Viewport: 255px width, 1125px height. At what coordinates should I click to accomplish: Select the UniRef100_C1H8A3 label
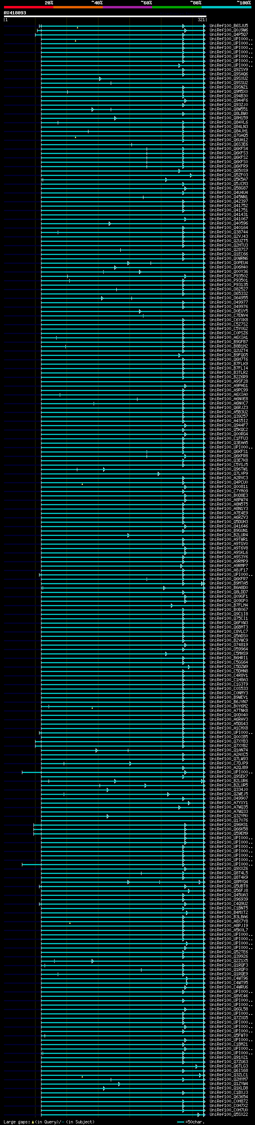229,680
